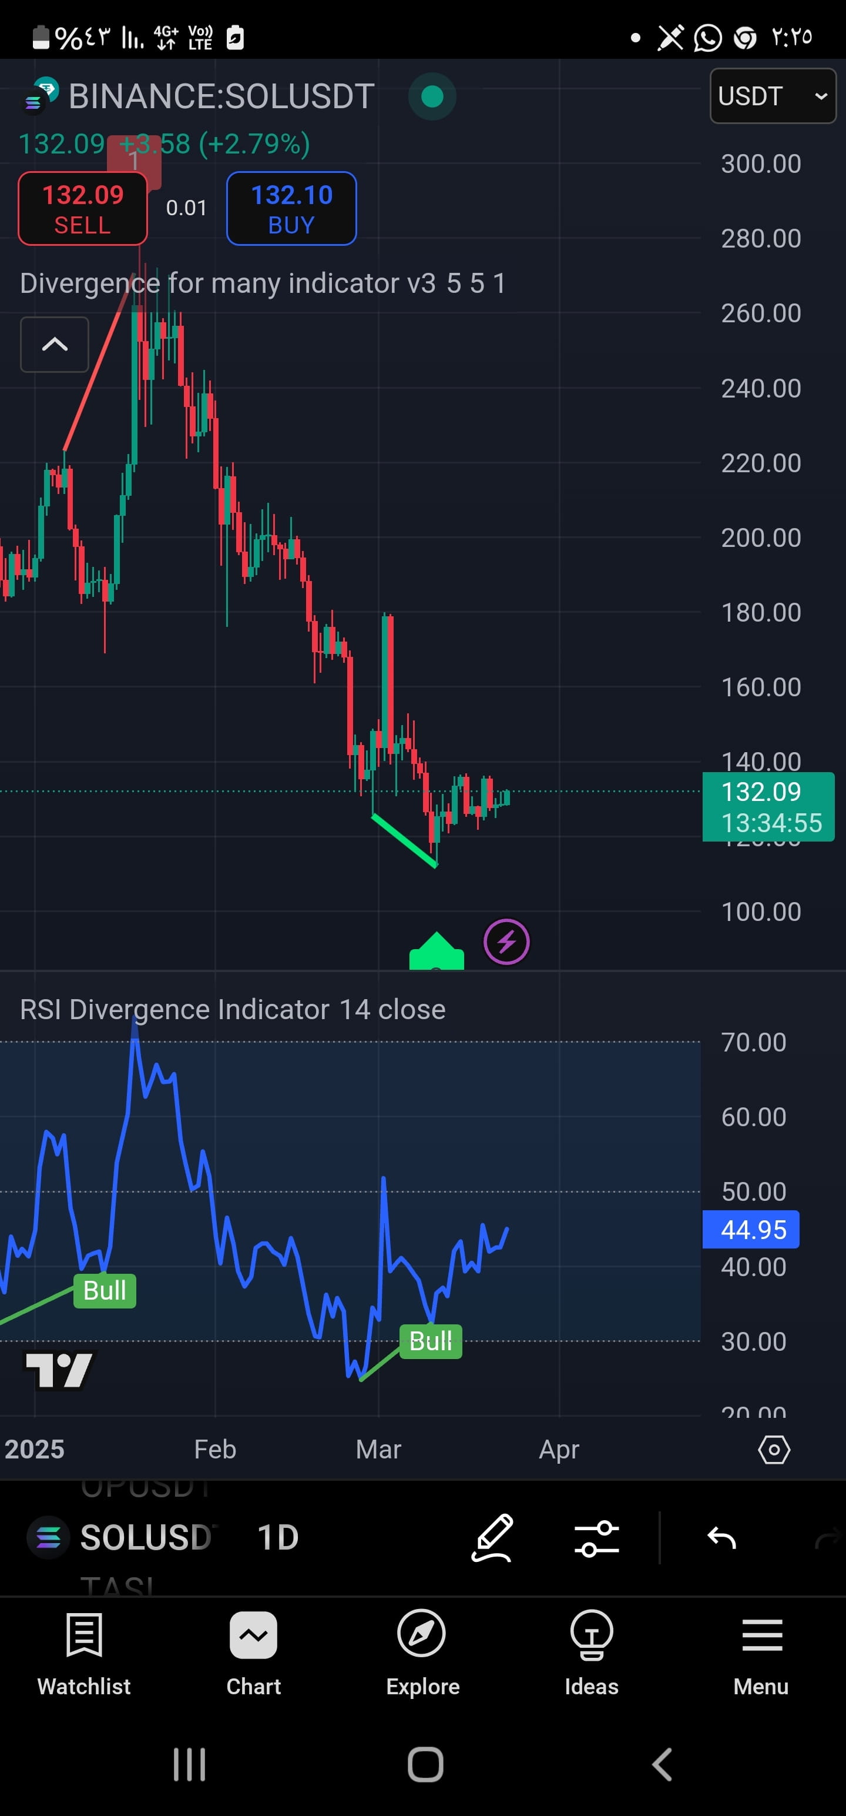Switch to the Chart tab
Image resolution: width=846 pixels, height=1816 pixels.
(x=254, y=1654)
